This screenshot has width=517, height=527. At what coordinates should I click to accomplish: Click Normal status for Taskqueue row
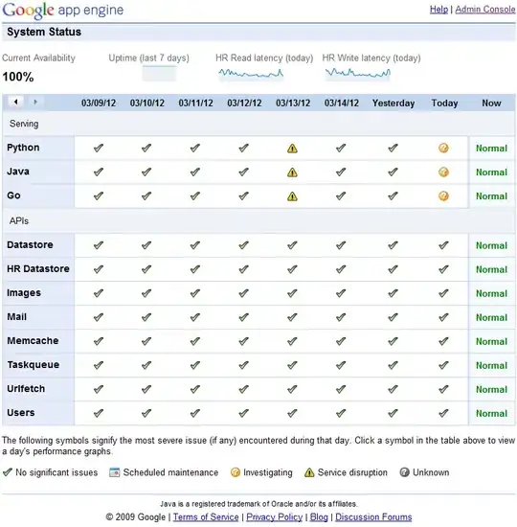491,365
